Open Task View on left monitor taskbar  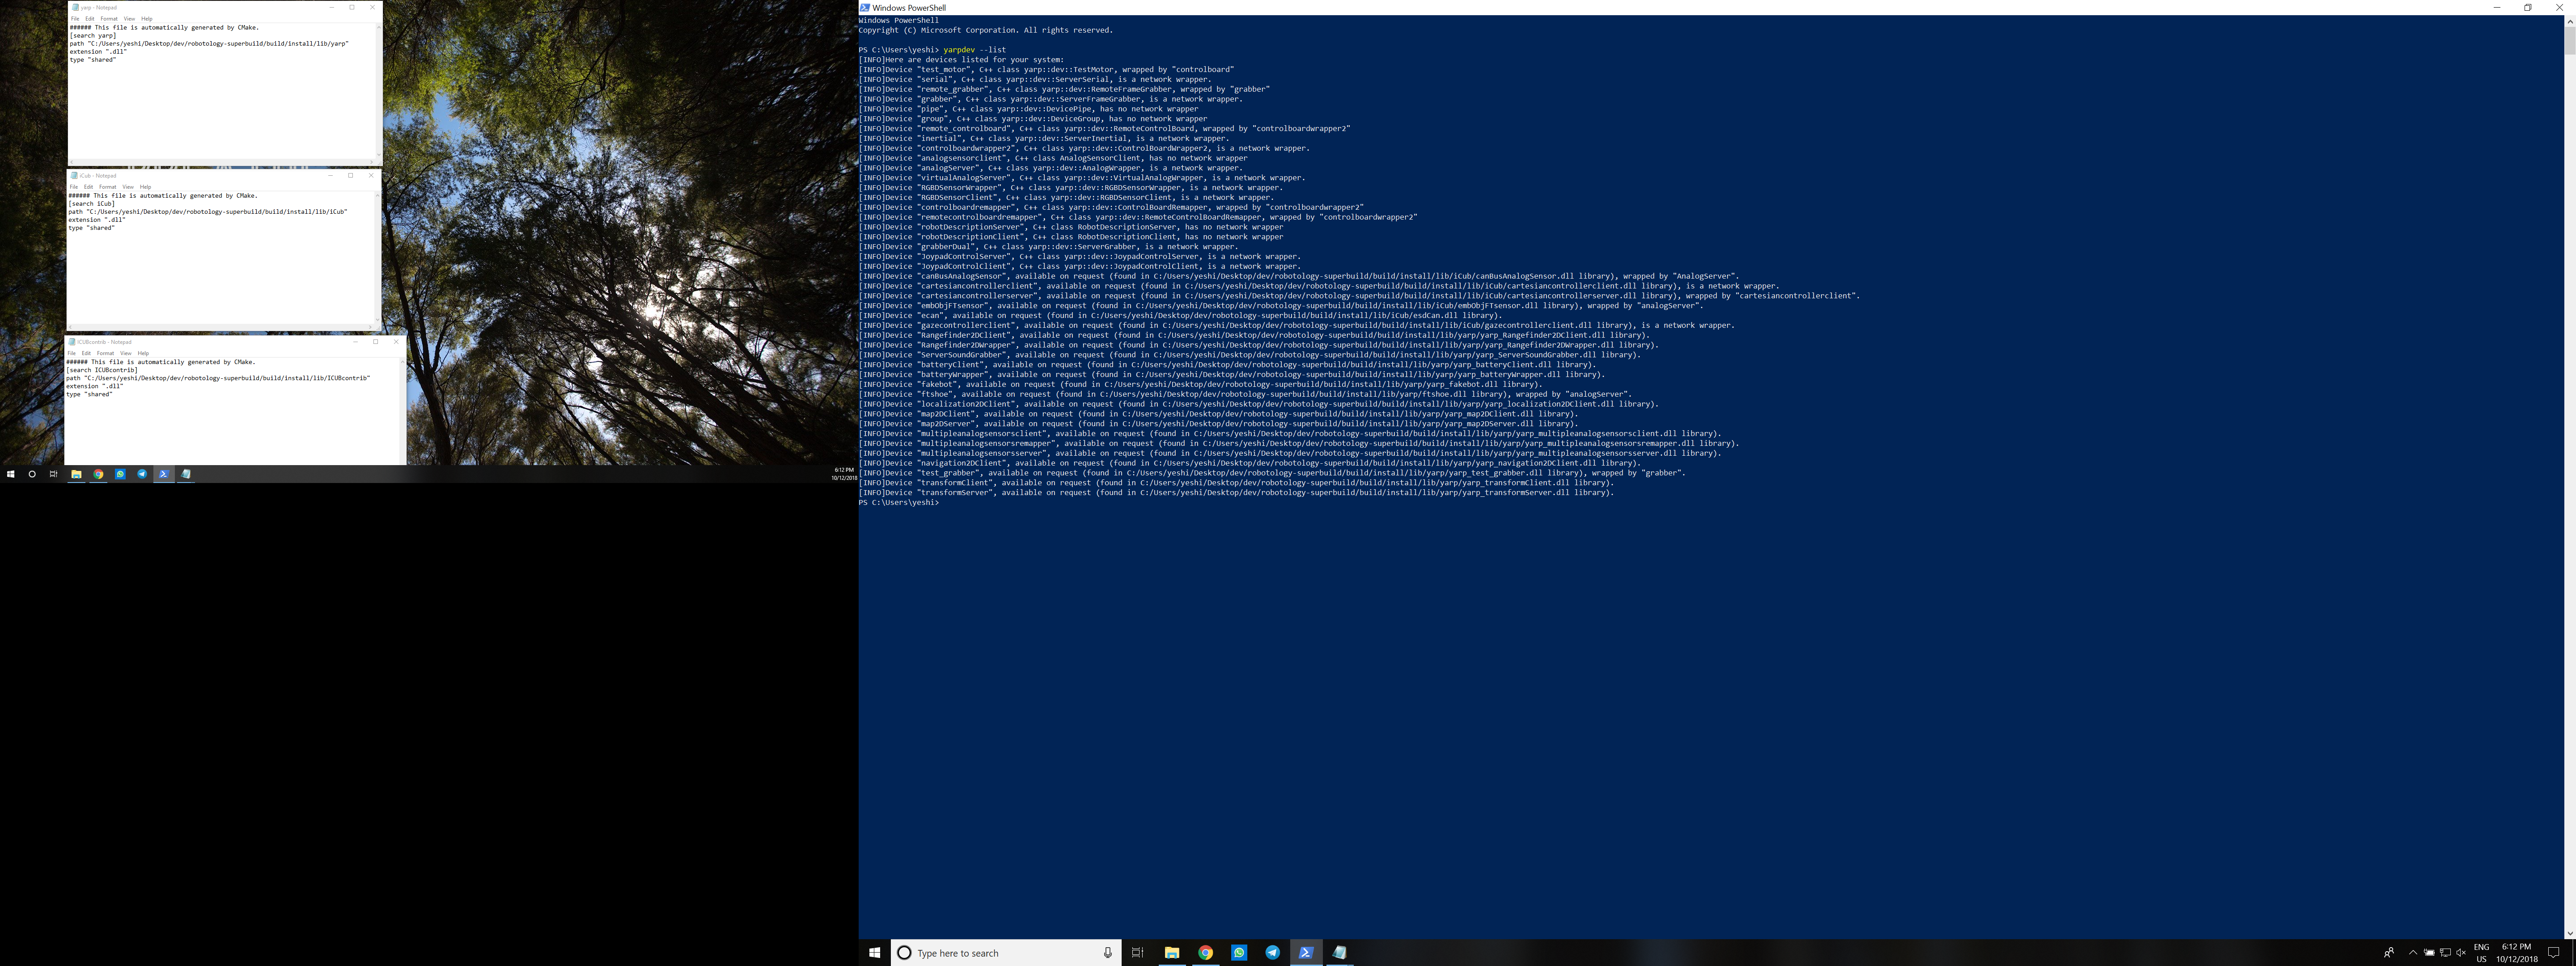[54, 474]
